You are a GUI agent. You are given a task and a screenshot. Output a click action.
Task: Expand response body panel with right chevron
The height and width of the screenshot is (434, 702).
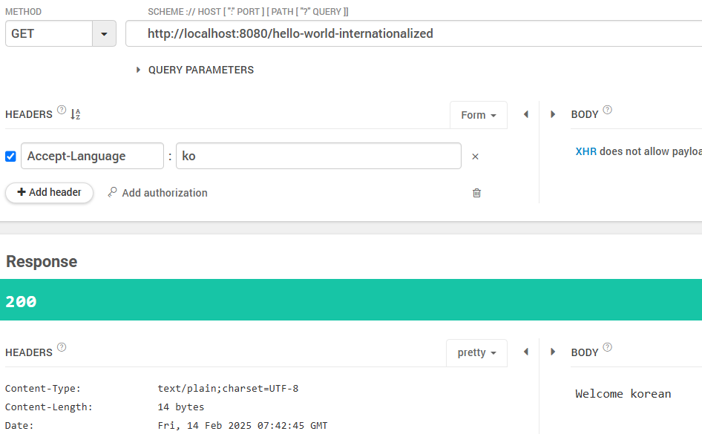click(x=553, y=352)
